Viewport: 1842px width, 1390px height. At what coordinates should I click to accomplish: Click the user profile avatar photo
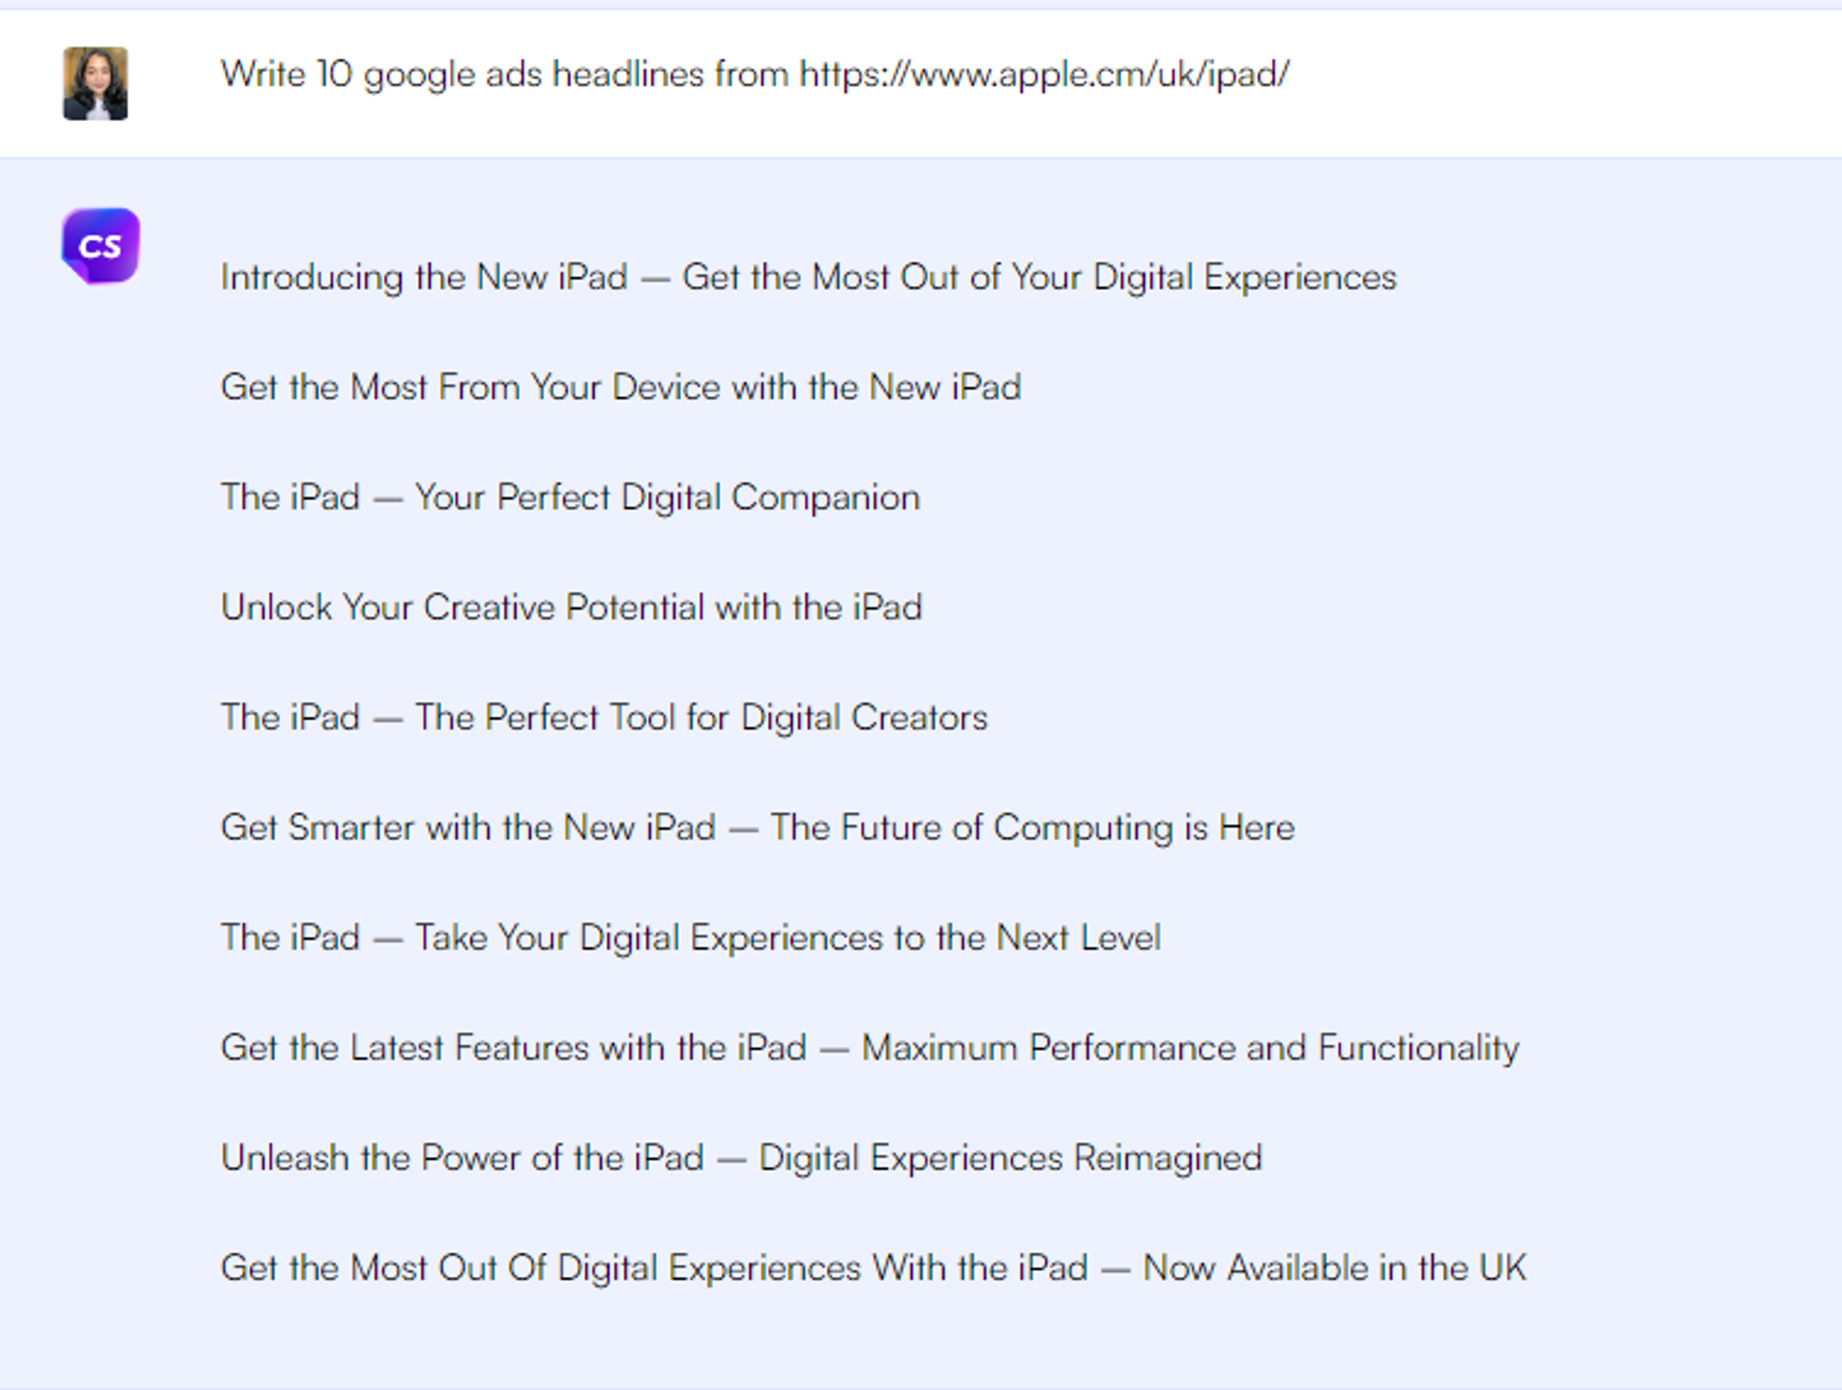coord(95,83)
